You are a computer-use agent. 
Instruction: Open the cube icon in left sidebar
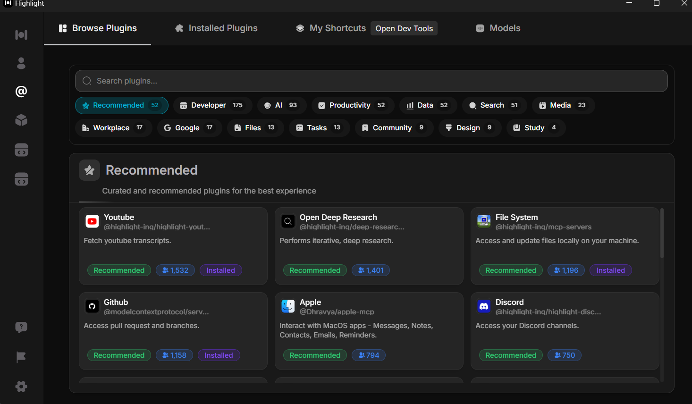tap(21, 120)
